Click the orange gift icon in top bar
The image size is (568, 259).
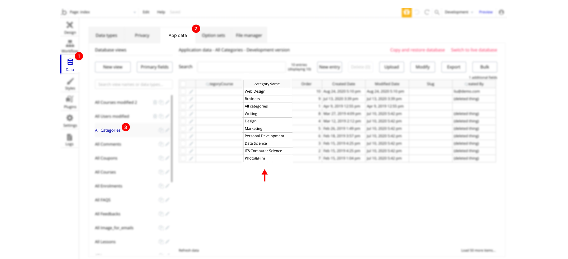click(407, 12)
